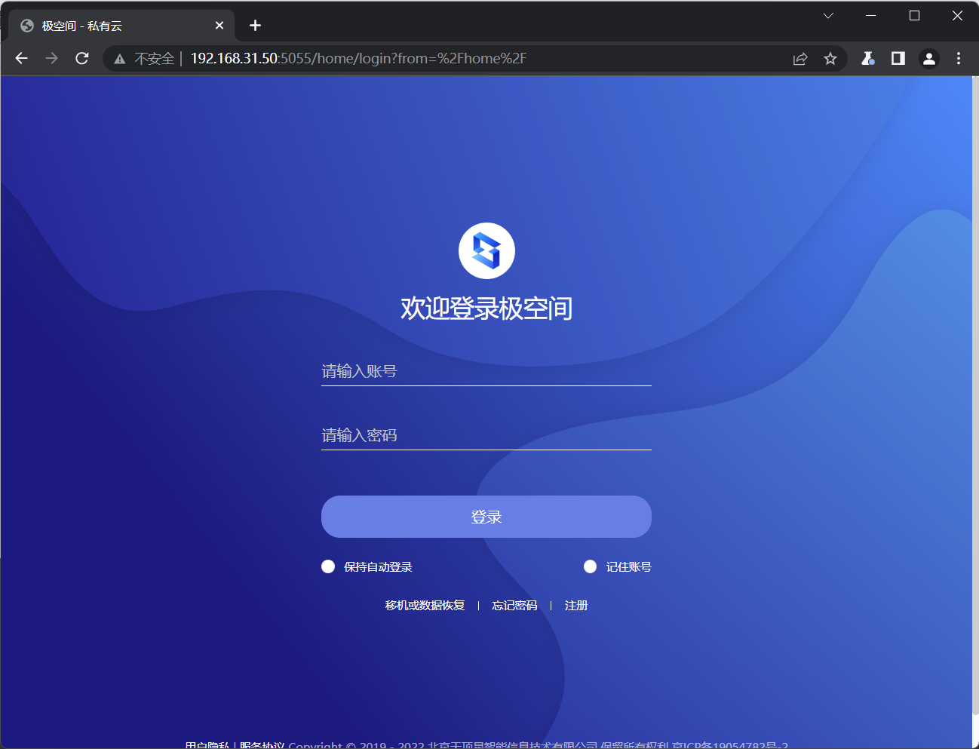Click the 极空间 logo above the welcome title
This screenshot has height=749, width=979.
[486, 250]
